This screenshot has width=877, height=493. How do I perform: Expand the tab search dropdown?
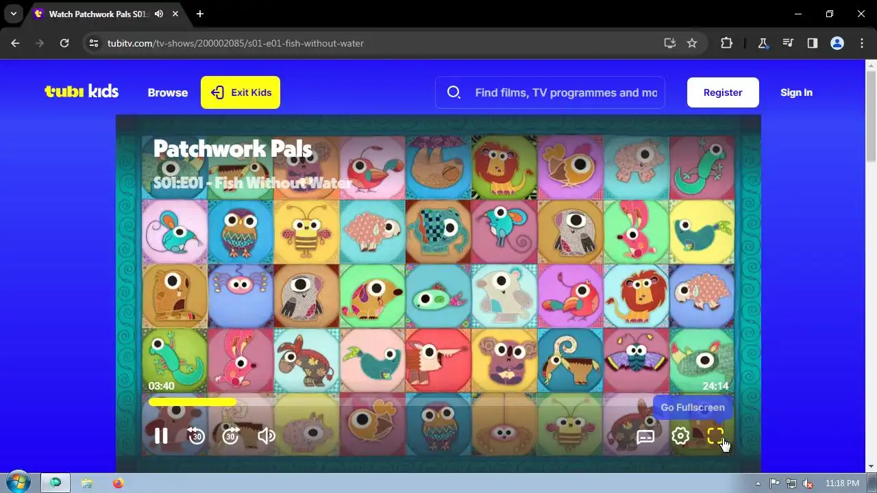[x=13, y=14]
